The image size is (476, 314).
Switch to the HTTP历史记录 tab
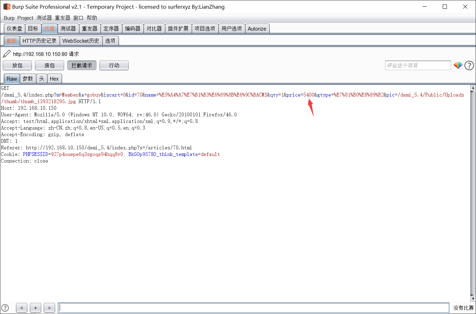[40, 41]
